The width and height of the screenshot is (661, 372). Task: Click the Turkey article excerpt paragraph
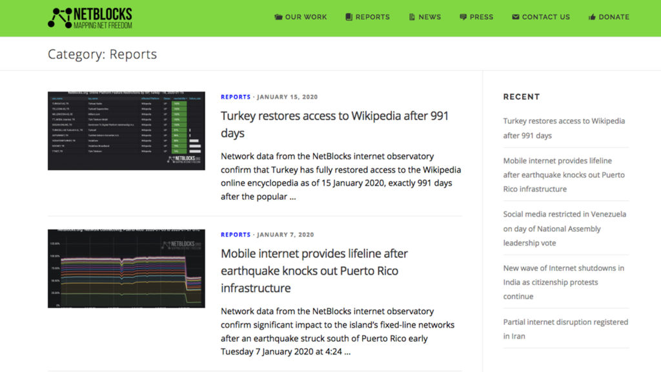point(341,176)
